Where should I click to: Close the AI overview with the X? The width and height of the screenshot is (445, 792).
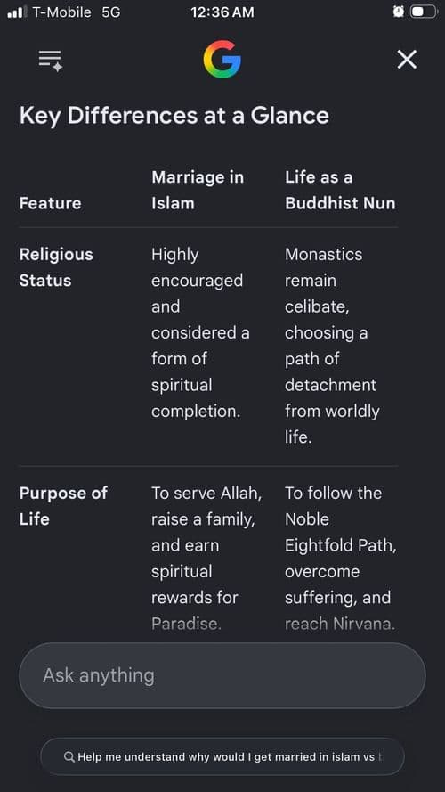point(407,60)
